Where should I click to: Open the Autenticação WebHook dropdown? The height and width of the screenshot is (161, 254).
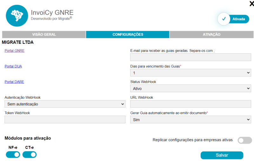click(x=65, y=104)
